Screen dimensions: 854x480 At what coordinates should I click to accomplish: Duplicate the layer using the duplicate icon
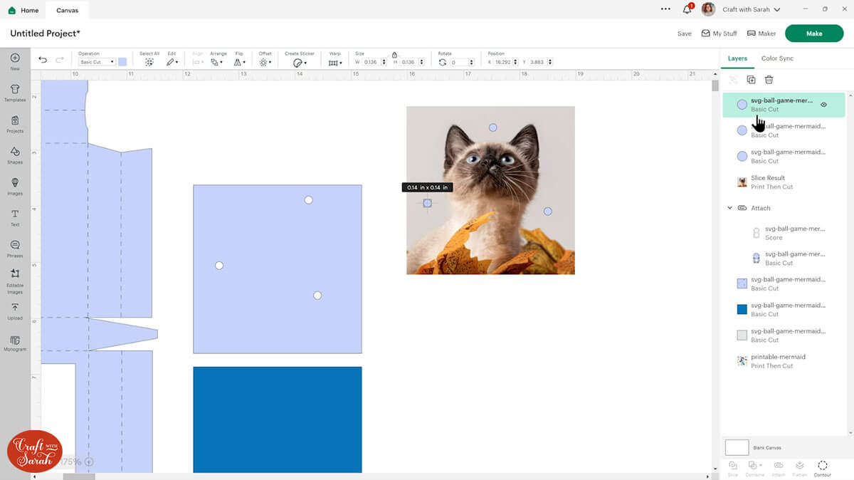751,80
